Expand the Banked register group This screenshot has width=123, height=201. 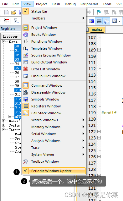tap(3, 121)
